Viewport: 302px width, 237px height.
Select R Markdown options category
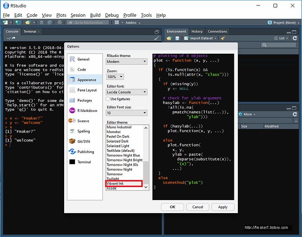[x=85, y=110]
